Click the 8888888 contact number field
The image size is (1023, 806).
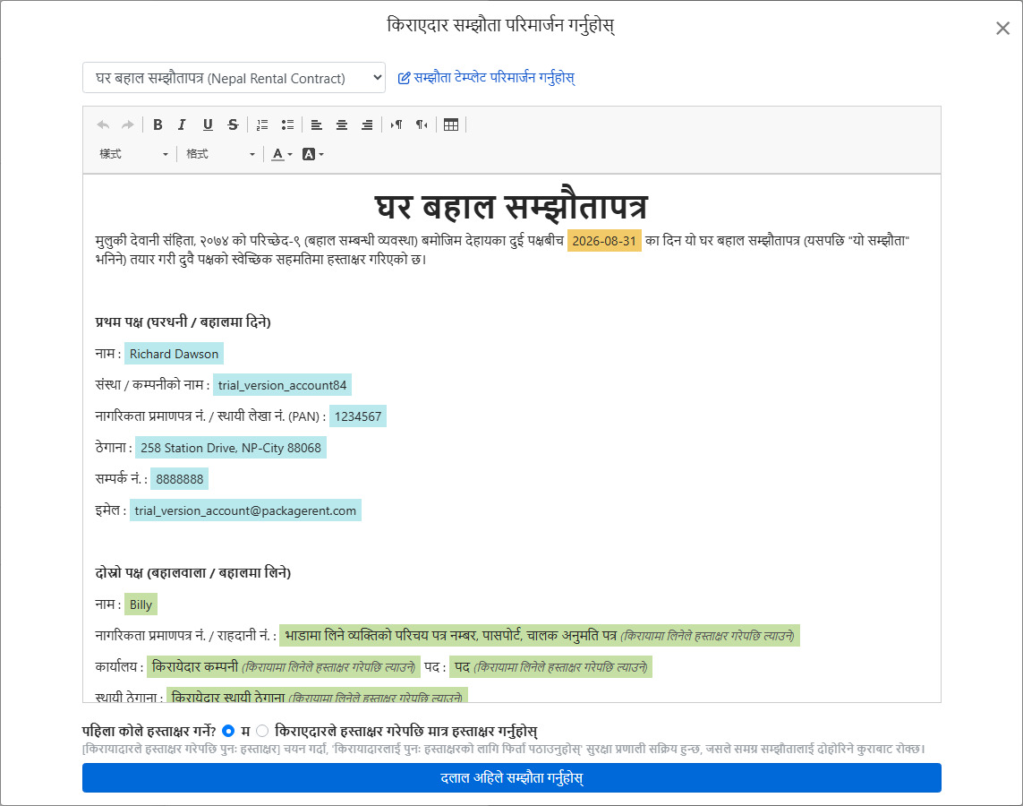(x=179, y=479)
